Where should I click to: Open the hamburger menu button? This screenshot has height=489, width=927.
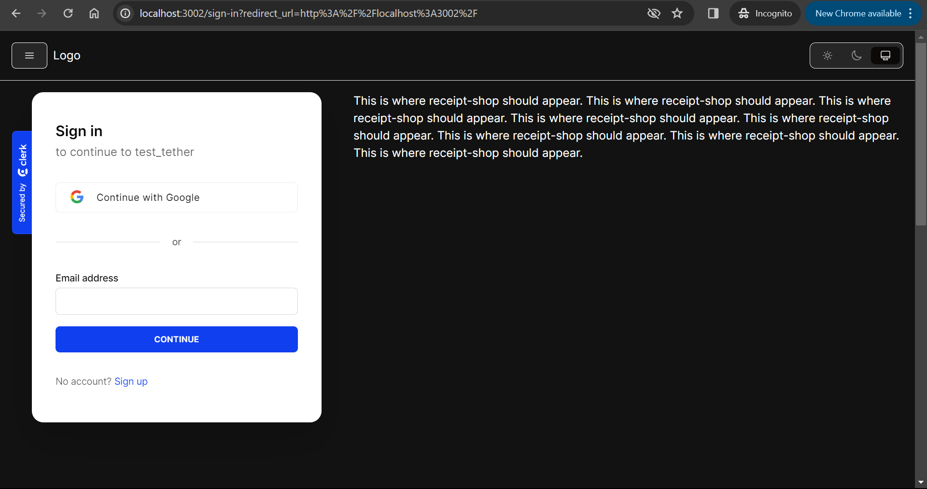point(29,56)
